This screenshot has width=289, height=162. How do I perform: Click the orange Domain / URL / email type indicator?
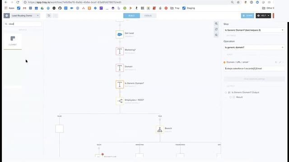(224, 62)
